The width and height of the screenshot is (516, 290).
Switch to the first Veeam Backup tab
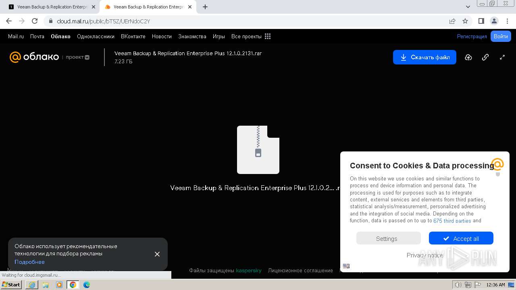[x=52, y=7]
